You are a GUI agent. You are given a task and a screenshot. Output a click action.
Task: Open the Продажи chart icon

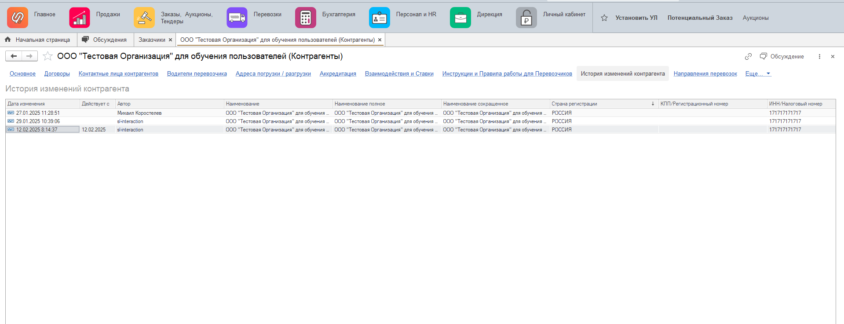[x=80, y=18]
